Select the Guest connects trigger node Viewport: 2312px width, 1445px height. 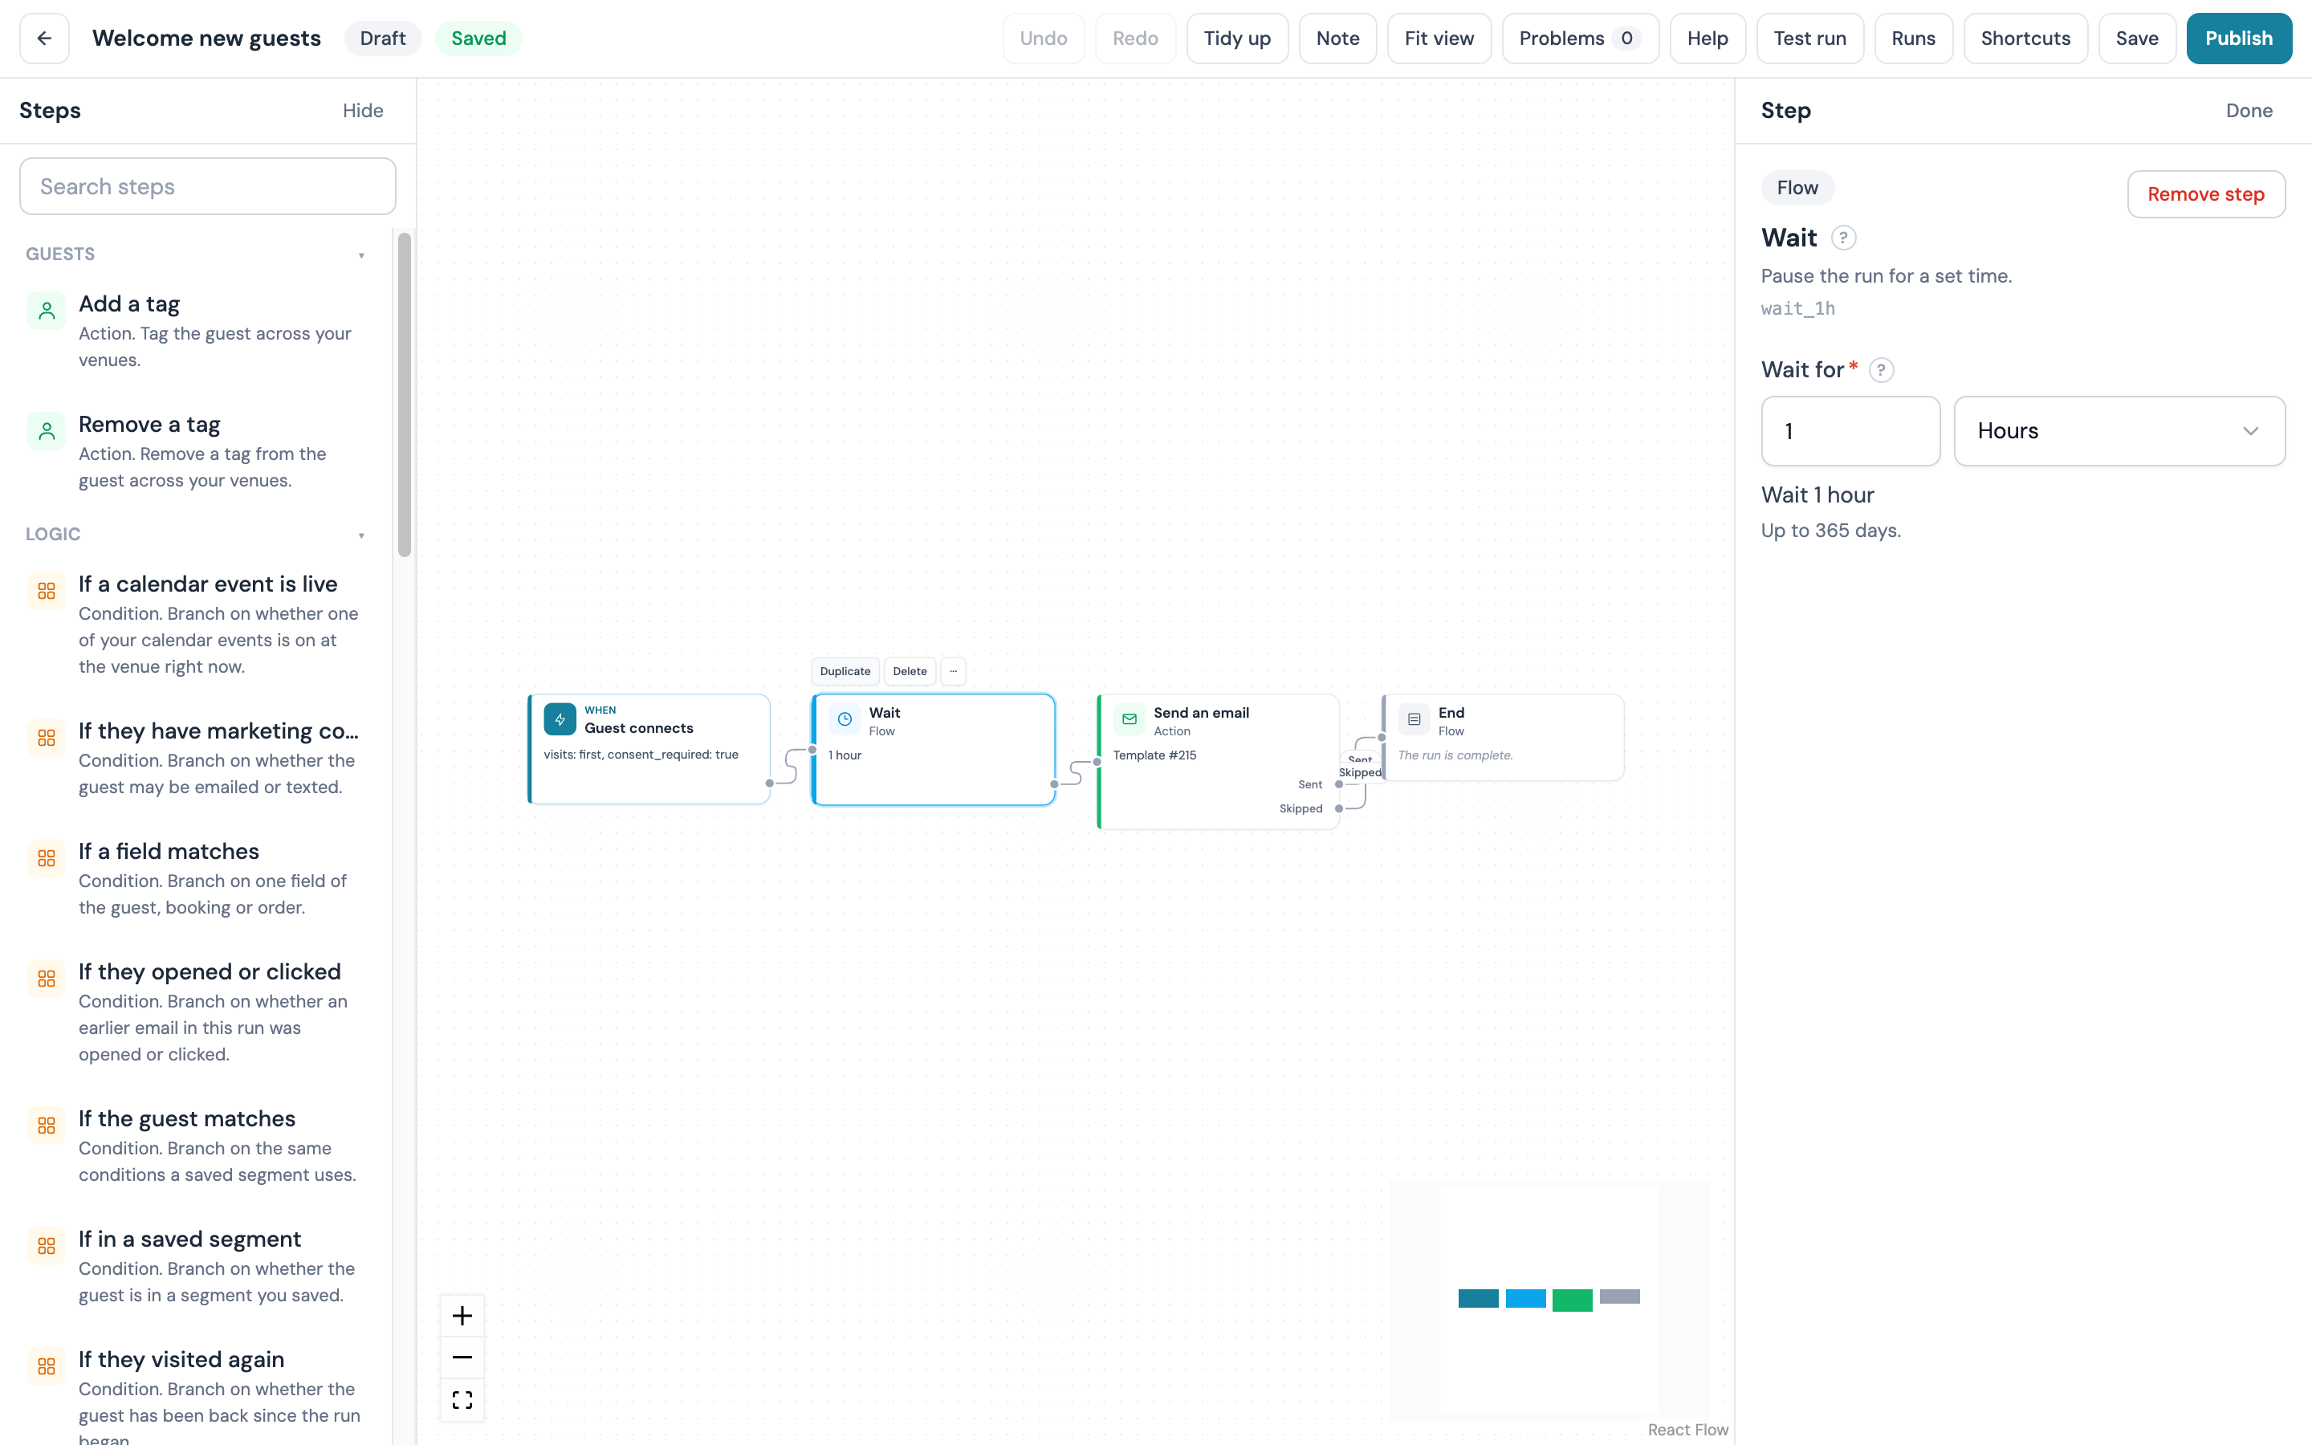click(x=649, y=749)
